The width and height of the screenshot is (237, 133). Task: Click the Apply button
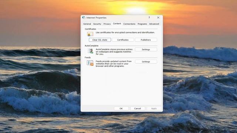tap(154, 108)
